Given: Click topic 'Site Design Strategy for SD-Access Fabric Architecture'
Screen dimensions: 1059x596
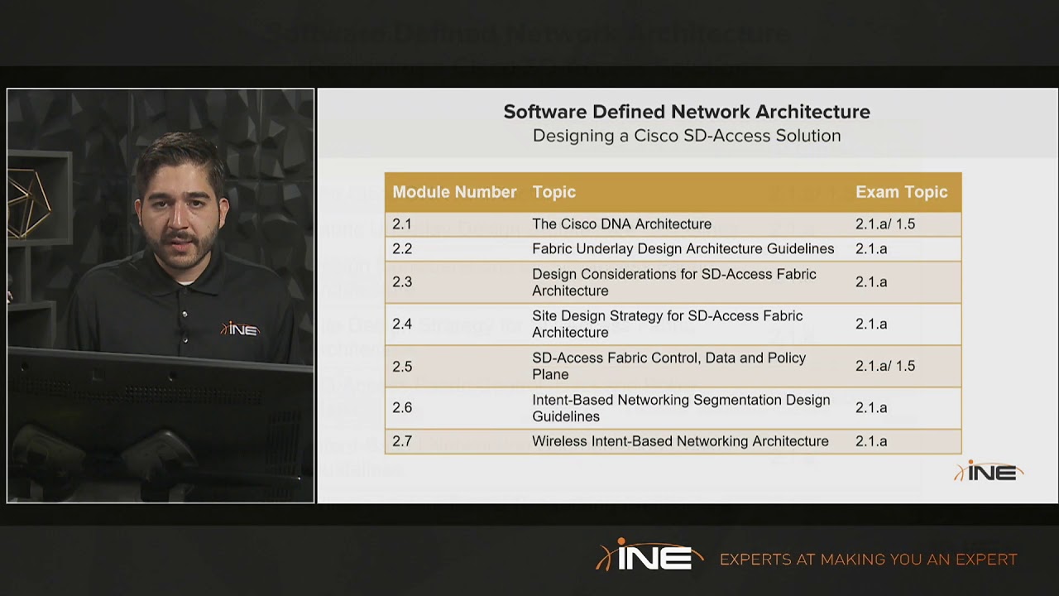Looking at the screenshot, I should coord(668,324).
